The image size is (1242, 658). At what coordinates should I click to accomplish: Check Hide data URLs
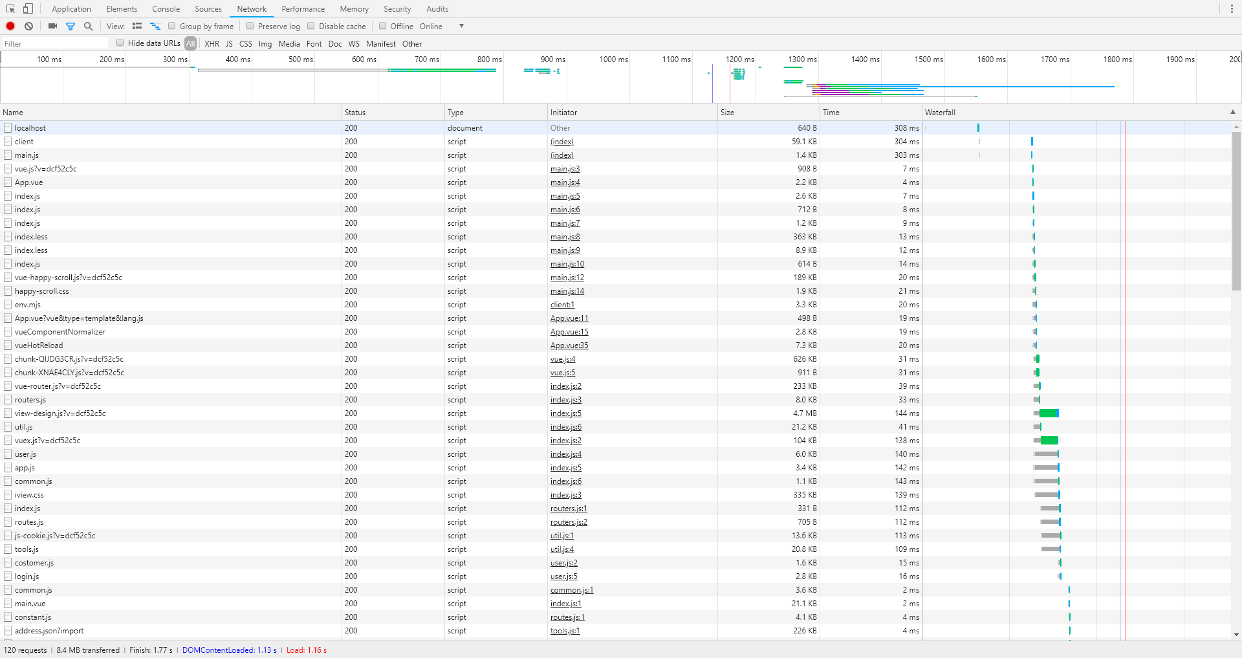pyautogui.click(x=120, y=43)
